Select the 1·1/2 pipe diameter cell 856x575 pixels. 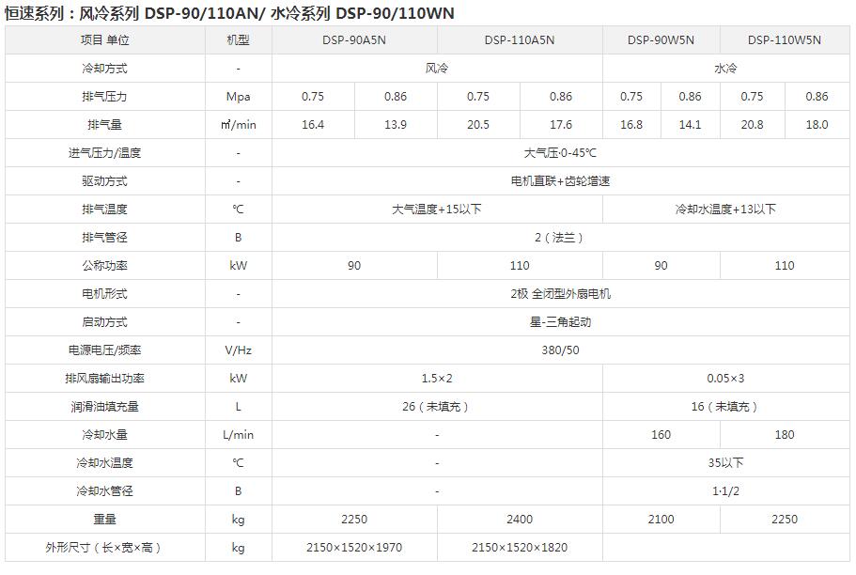pos(725,491)
